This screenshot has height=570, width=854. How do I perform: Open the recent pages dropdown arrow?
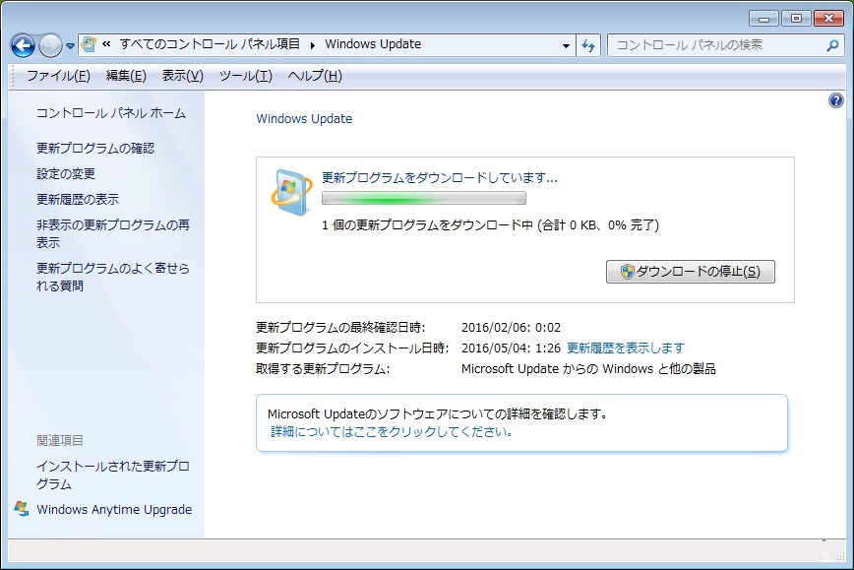click(70, 46)
